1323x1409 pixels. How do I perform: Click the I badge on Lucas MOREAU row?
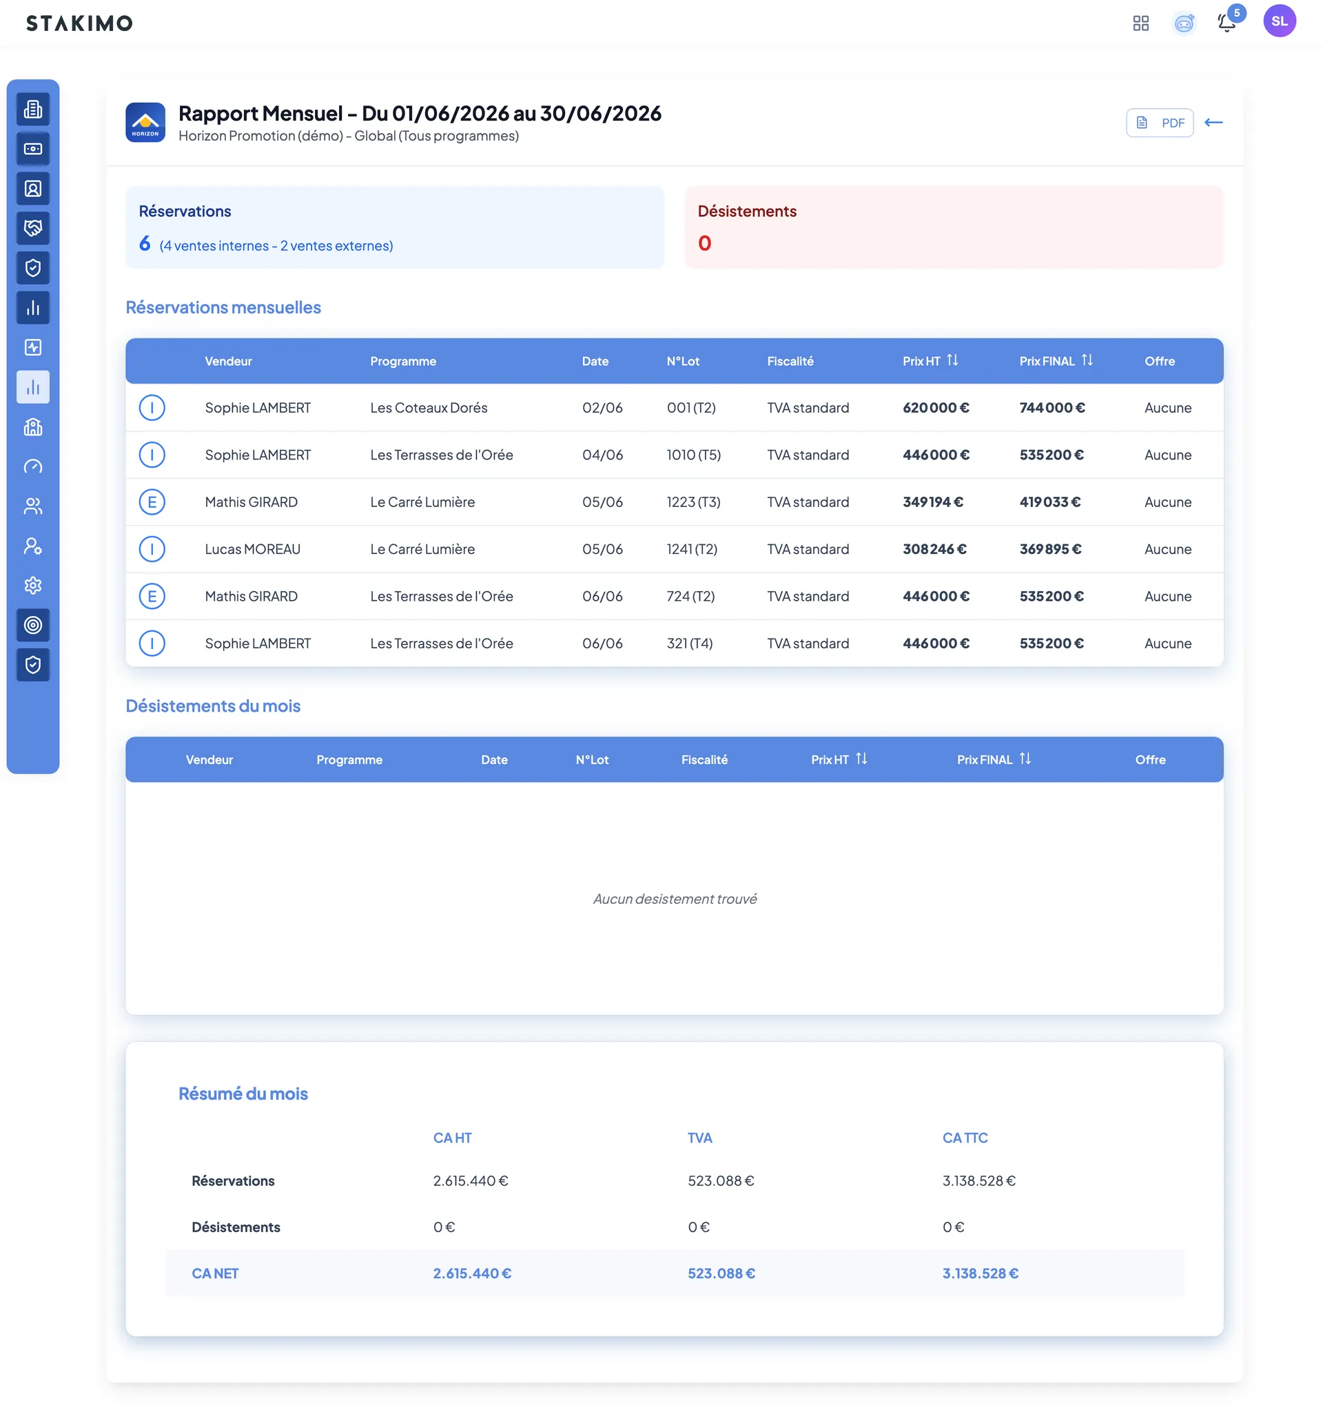pos(152,549)
